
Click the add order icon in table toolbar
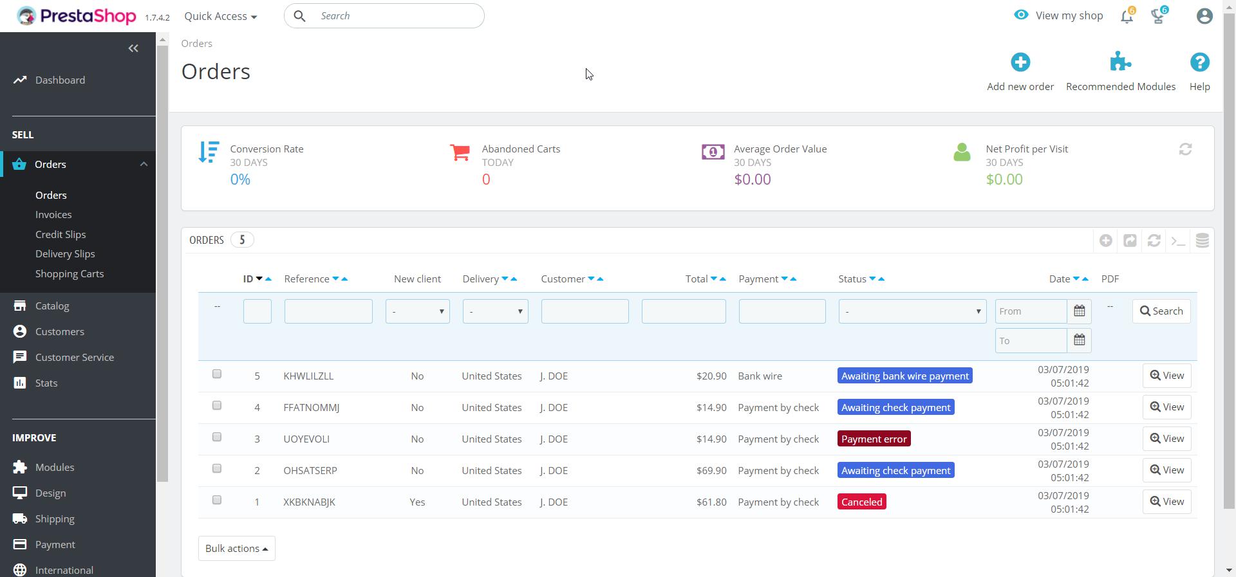coord(1106,241)
